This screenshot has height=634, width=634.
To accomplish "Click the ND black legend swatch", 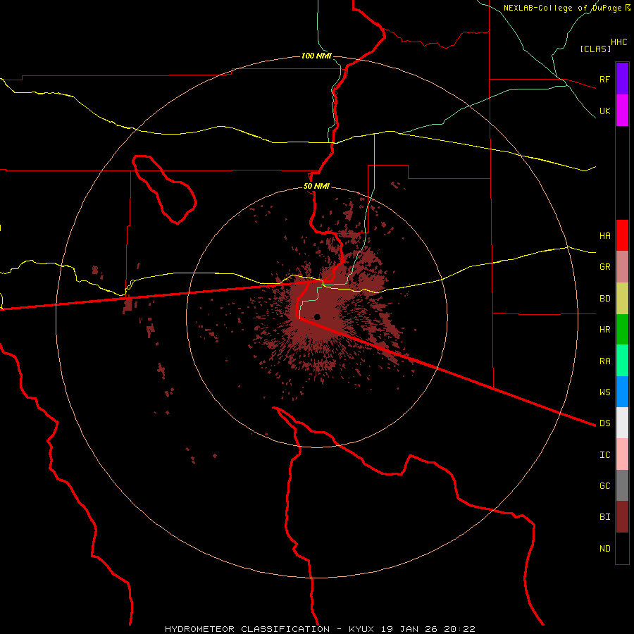I will pos(622,548).
